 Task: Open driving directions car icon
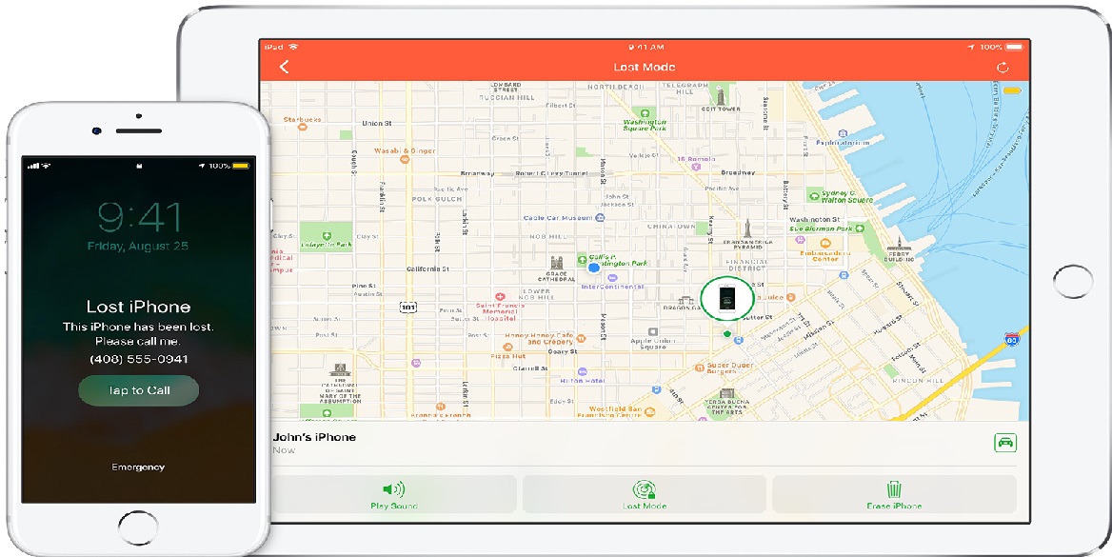coord(1005,443)
